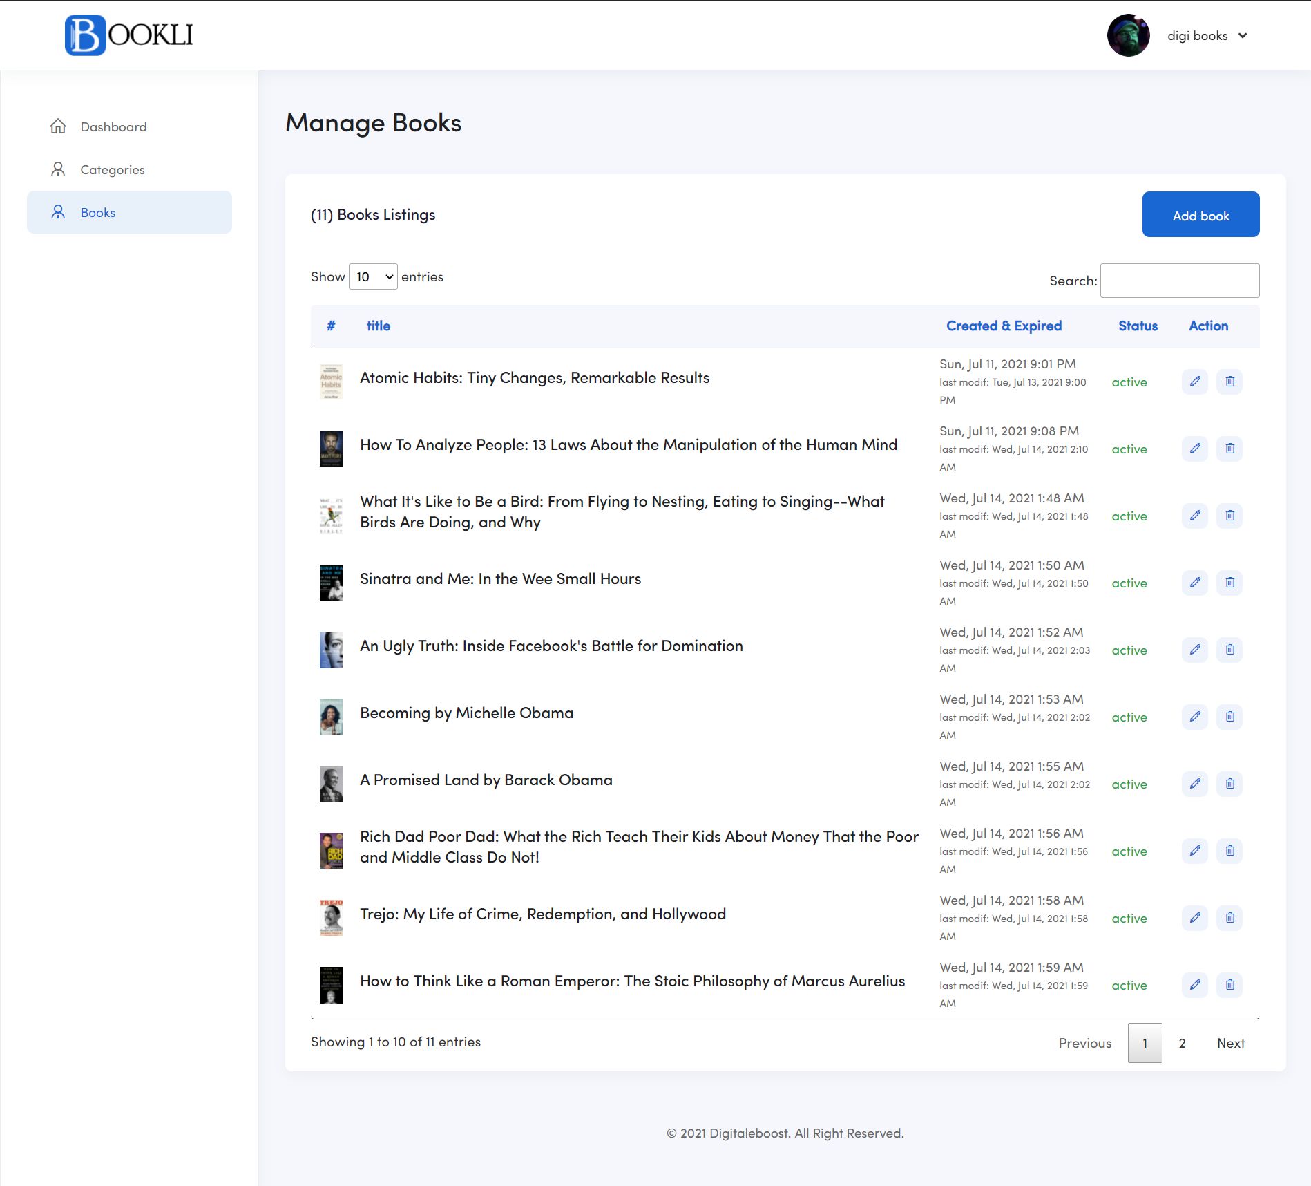The width and height of the screenshot is (1311, 1186).
Task: Edit A Promised Land book
Action: [x=1195, y=784]
